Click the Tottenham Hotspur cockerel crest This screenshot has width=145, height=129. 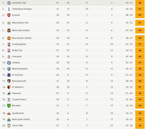9,9
